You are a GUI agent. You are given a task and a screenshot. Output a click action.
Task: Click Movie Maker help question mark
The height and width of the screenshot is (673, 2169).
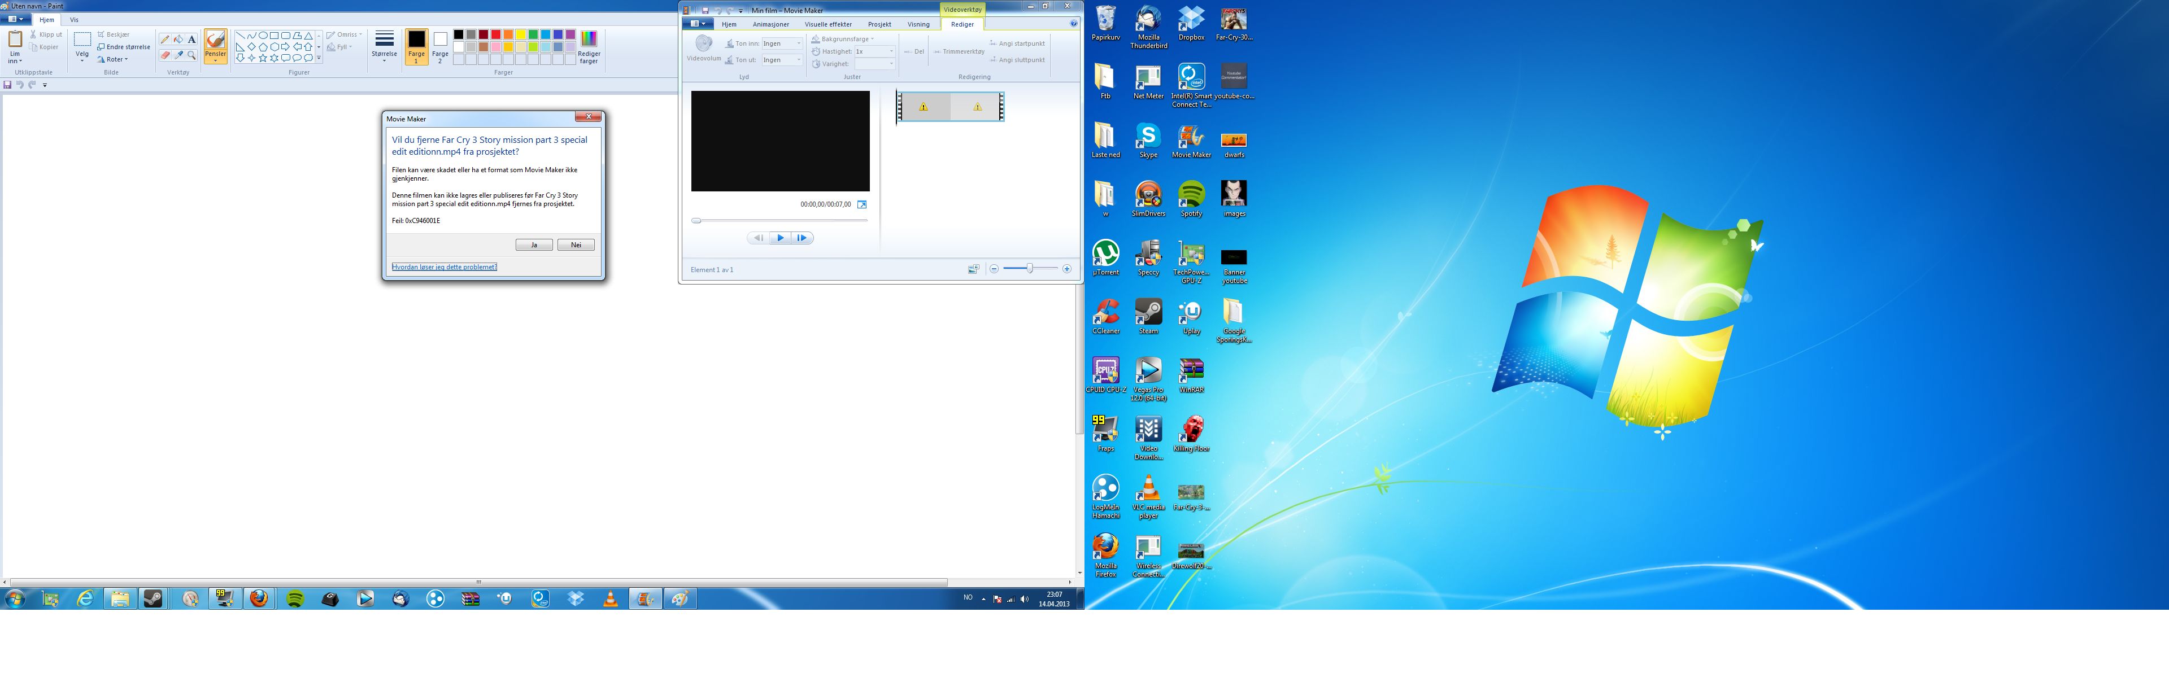click(x=1074, y=24)
